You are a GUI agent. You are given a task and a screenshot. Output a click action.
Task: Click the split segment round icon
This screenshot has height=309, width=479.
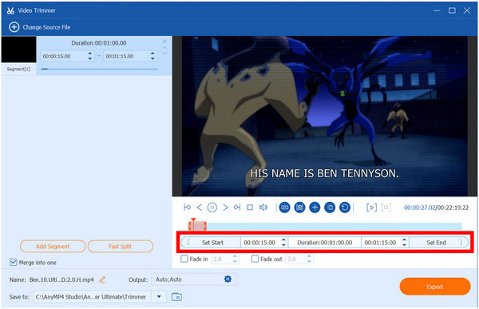pyautogui.click(x=284, y=208)
